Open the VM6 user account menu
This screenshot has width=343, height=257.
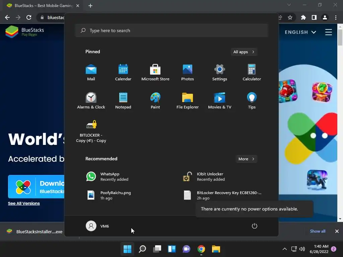pyautogui.click(x=97, y=226)
